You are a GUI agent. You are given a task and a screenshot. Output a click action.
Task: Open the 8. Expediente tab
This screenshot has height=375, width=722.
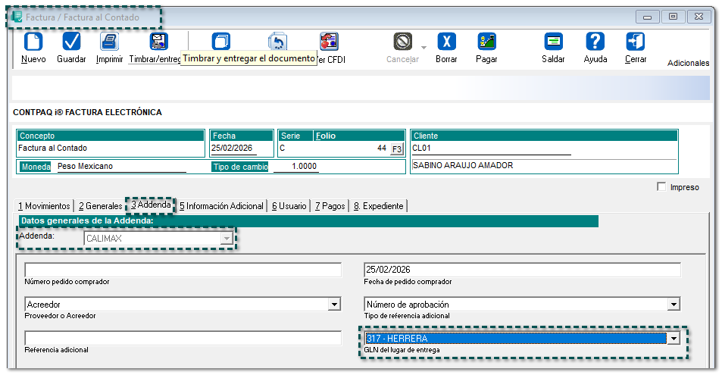coord(379,206)
